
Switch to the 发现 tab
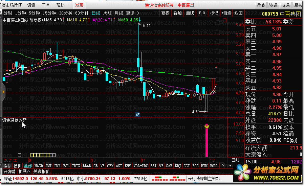[x=79, y=5]
